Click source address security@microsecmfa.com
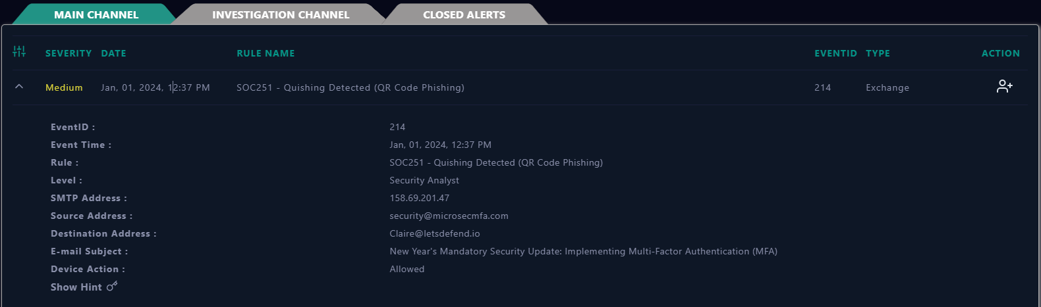 coord(449,216)
